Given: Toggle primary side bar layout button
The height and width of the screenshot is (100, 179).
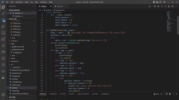Looking at the screenshot, I should (154, 2).
